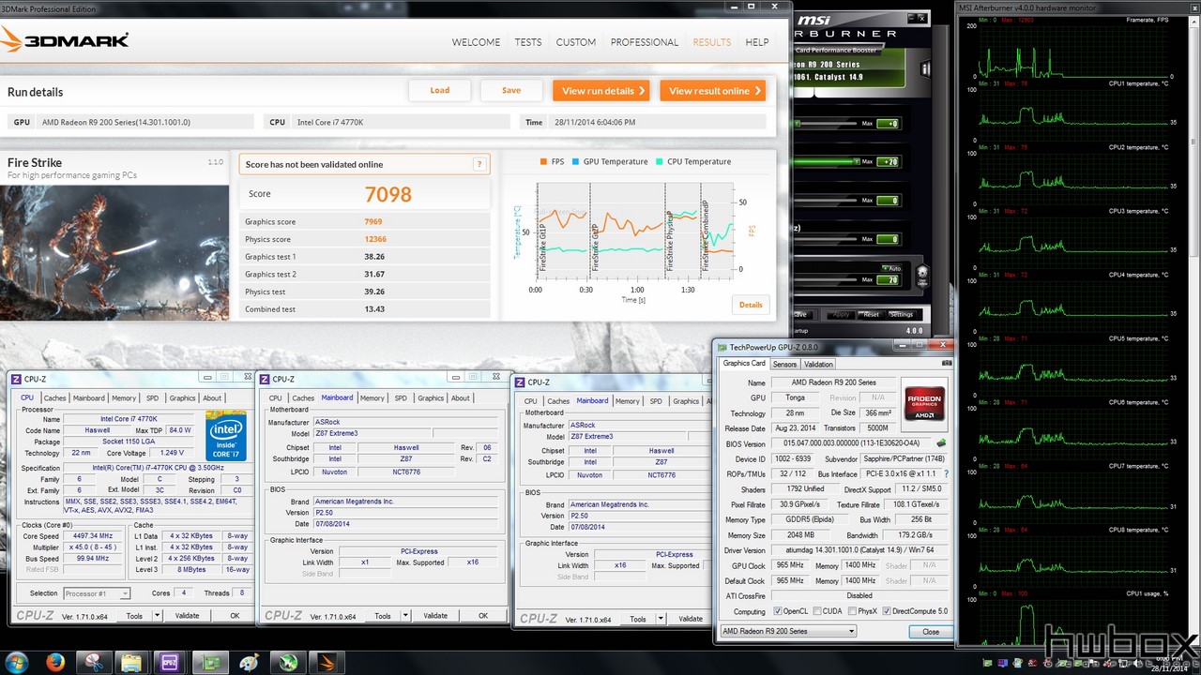Toggle the OpenCL checkbox in GPU-Z
The width and height of the screenshot is (1201, 675).
[779, 611]
